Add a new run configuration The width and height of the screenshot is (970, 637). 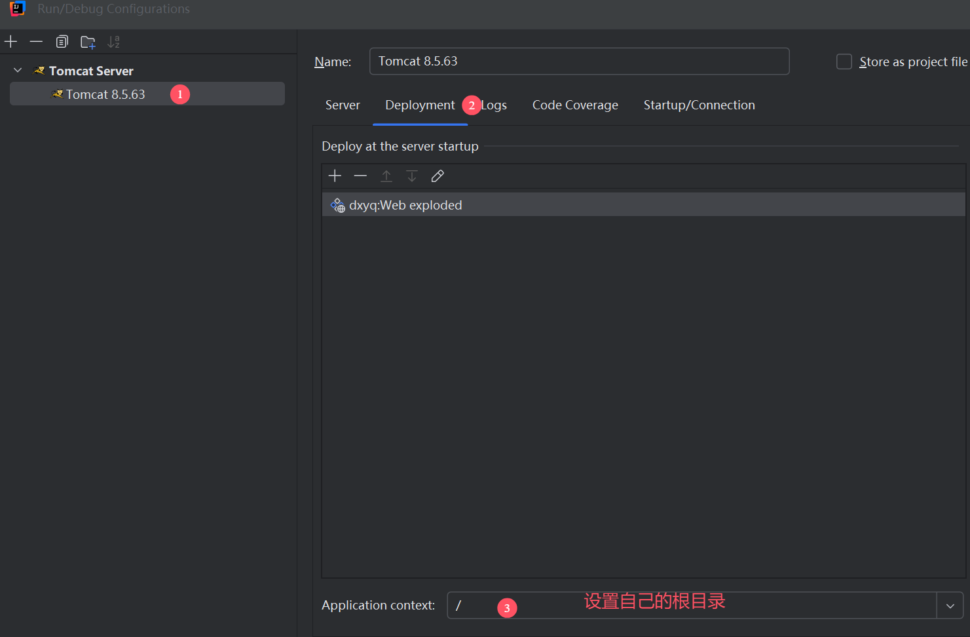[x=10, y=42]
